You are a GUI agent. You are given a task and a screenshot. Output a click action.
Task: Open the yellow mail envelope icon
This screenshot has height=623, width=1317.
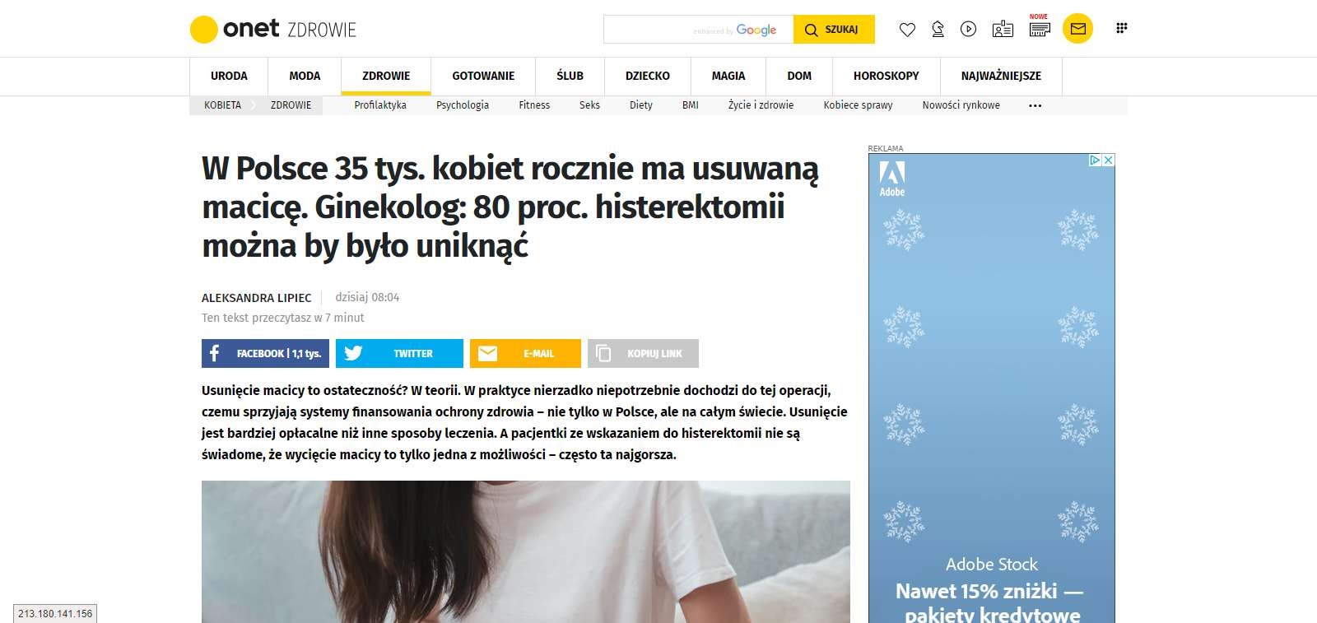tap(1077, 29)
